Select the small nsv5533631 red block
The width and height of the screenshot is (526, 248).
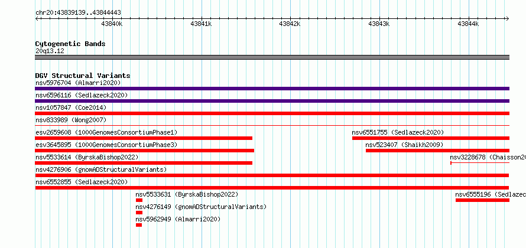click(139, 200)
